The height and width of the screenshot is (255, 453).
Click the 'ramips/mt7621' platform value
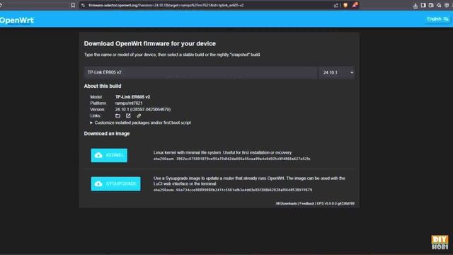(x=129, y=103)
